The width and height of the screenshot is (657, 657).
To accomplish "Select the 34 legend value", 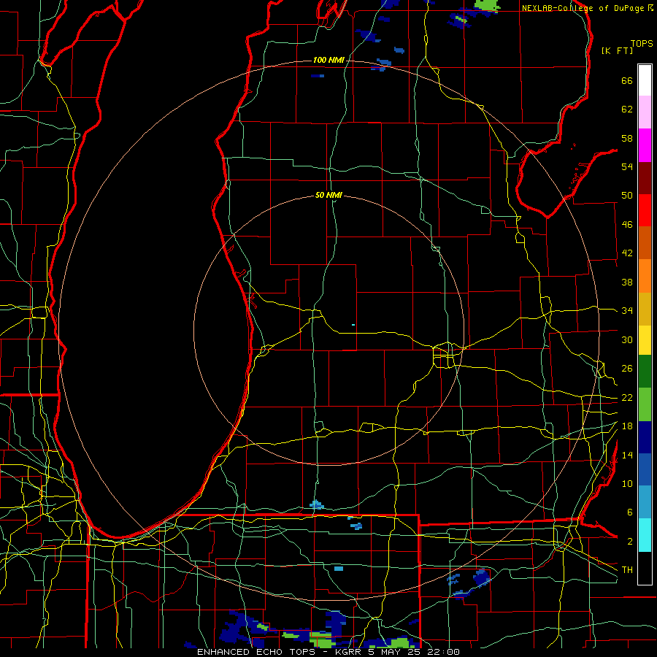I will point(627,311).
